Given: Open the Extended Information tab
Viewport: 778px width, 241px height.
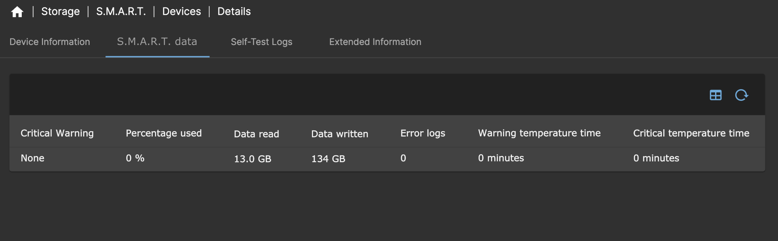Looking at the screenshot, I should pos(375,42).
